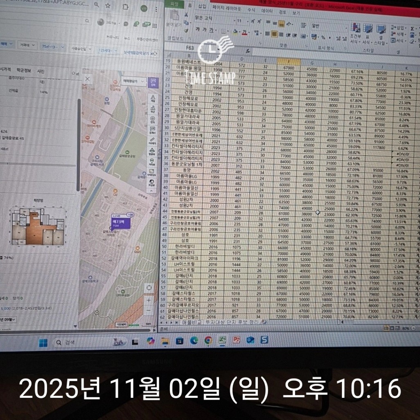Open PowerPoint from the taskbar
The width and height of the screenshot is (420, 420).
(236, 340)
